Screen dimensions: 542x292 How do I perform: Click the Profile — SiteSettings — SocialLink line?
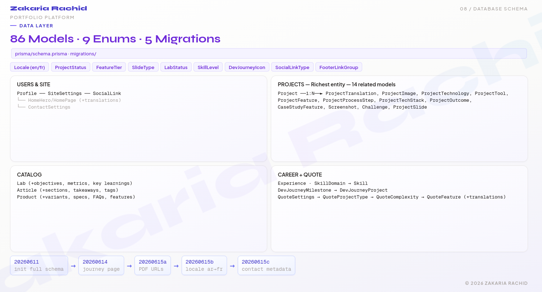[x=69, y=93]
